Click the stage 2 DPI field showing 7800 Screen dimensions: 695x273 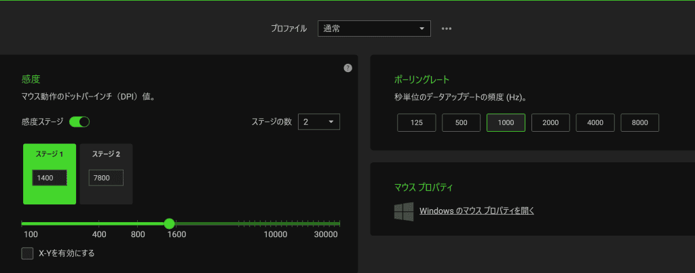click(x=106, y=178)
